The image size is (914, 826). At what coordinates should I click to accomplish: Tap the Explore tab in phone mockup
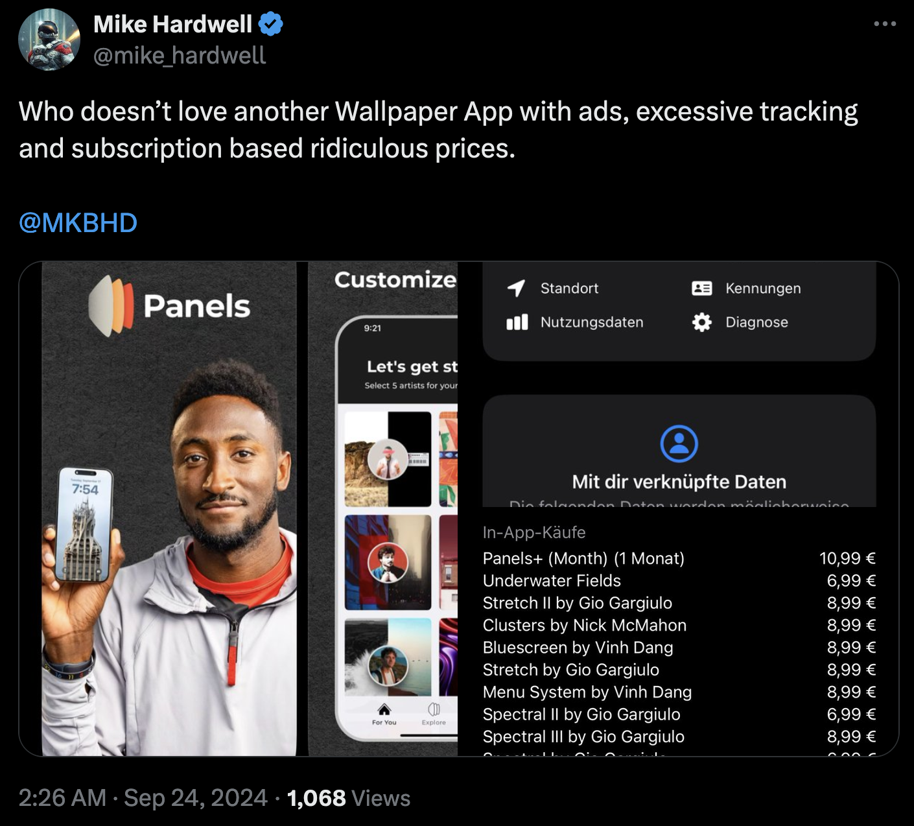click(434, 714)
